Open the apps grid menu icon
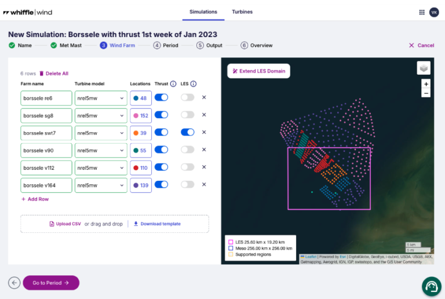This screenshot has width=445, height=299. (421, 12)
